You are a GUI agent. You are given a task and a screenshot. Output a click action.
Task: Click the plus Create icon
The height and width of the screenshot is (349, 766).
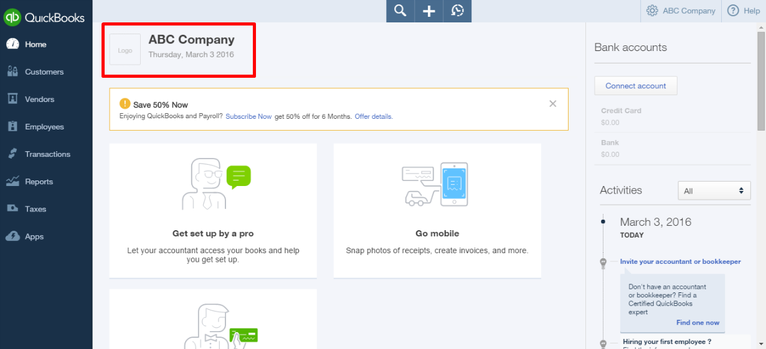(429, 11)
